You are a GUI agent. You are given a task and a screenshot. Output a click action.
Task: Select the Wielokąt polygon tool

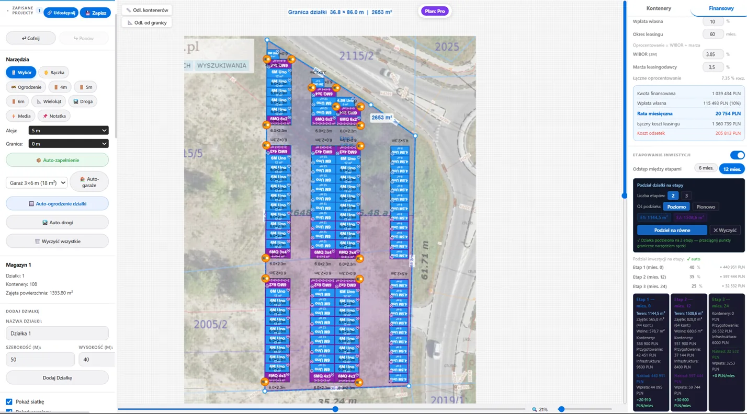pyautogui.click(x=49, y=101)
